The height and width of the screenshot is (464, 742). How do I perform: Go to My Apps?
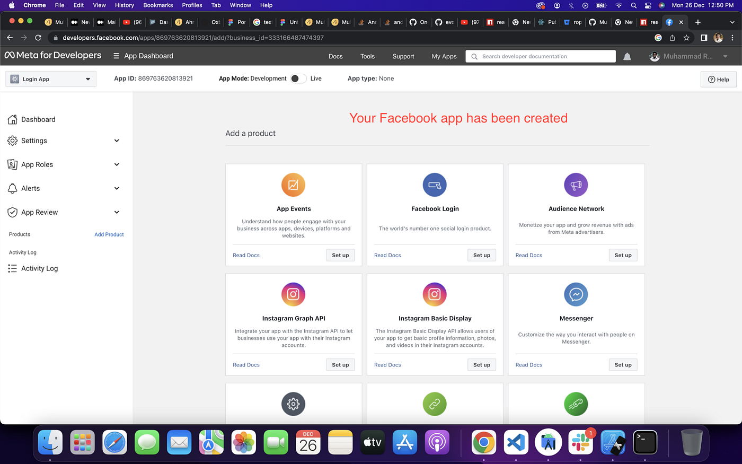click(x=444, y=56)
